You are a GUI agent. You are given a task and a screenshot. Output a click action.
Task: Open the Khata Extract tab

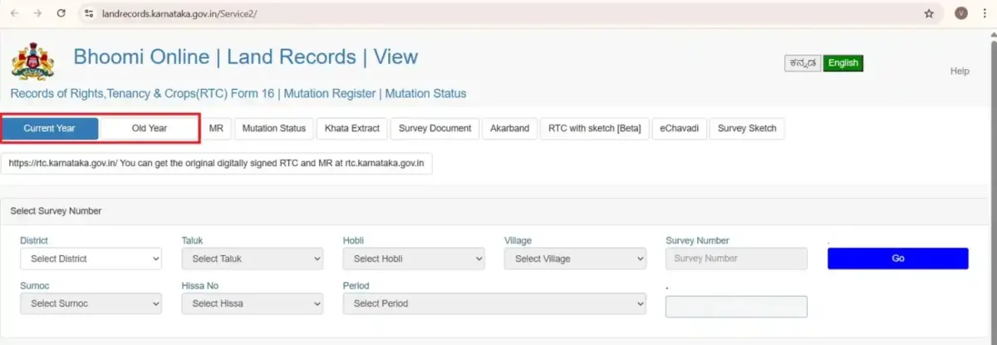click(x=352, y=128)
